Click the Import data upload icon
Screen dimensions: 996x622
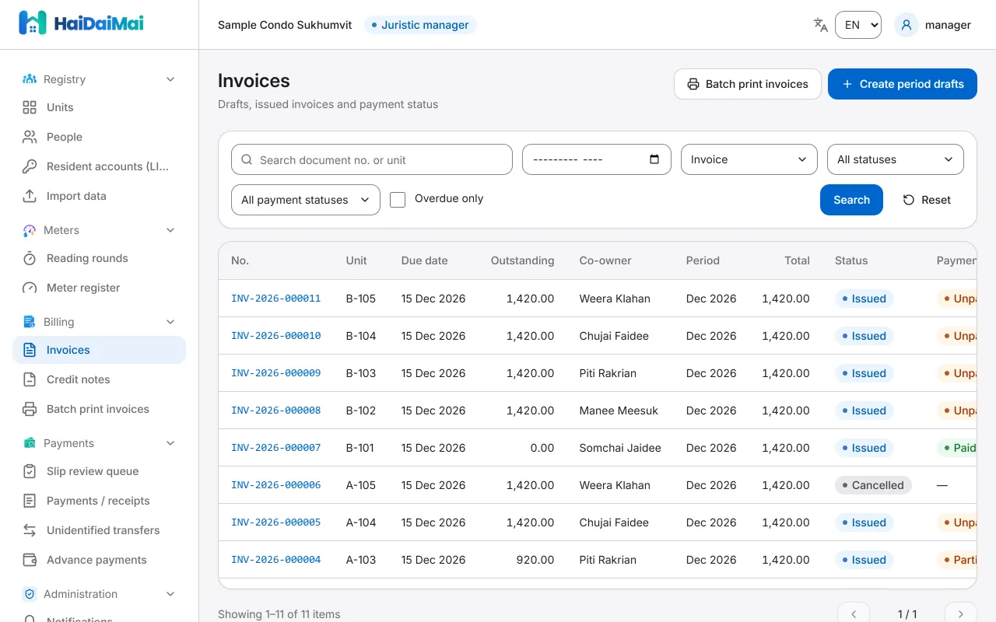click(30, 196)
